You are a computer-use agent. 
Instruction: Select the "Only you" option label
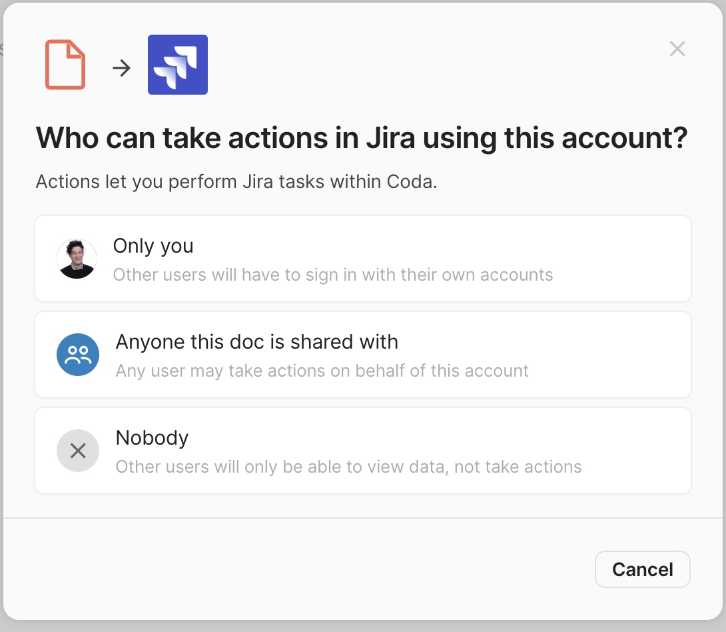153,246
